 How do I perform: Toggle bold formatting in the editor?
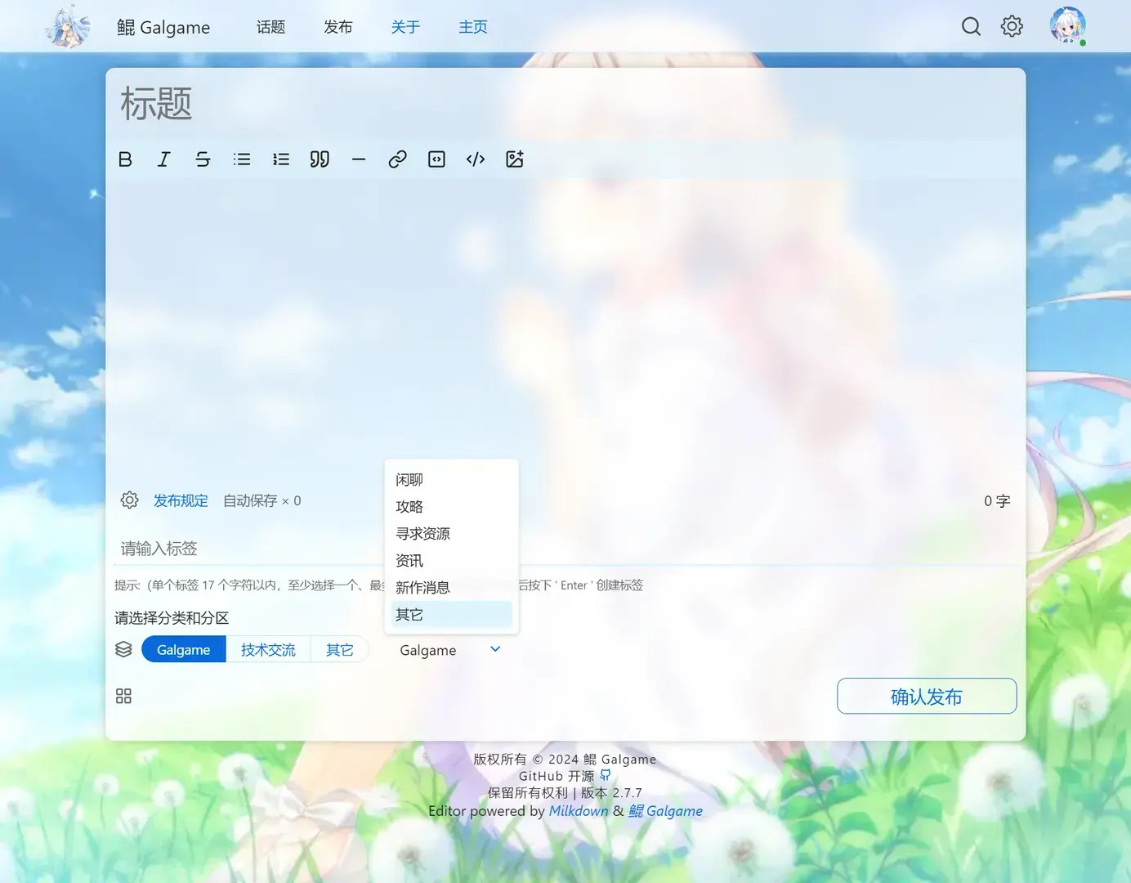pos(125,159)
